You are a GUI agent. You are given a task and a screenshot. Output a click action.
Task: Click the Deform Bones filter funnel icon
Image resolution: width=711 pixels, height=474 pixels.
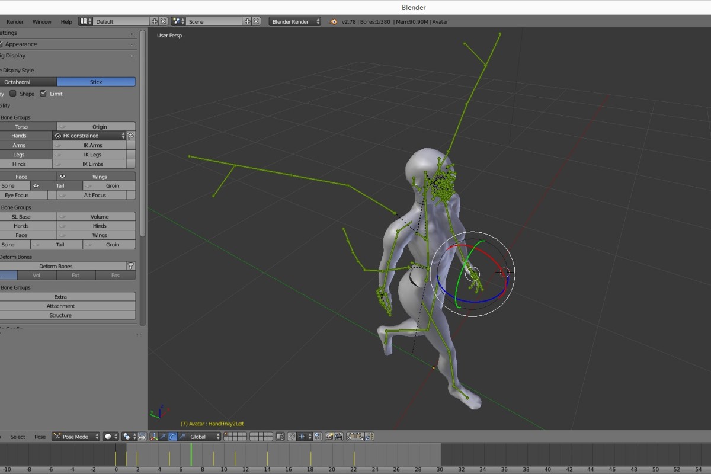[131, 266]
